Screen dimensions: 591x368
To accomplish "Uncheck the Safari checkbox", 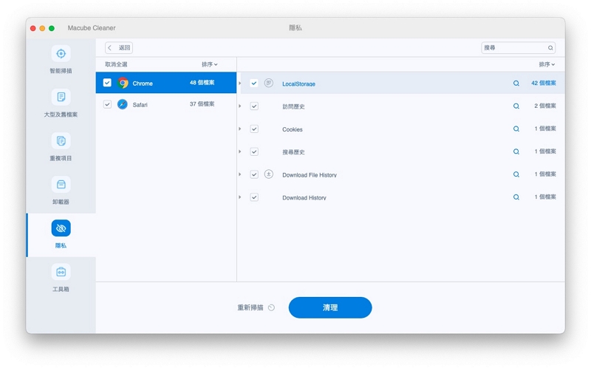I will pos(107,104).
